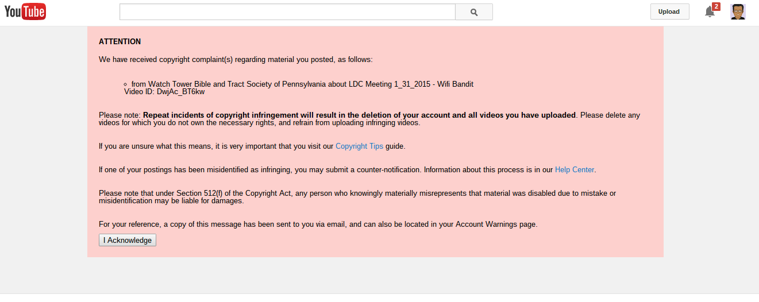Follow the Help Center link
This screenshot has width=759, height=302.
tap(575, 170)
